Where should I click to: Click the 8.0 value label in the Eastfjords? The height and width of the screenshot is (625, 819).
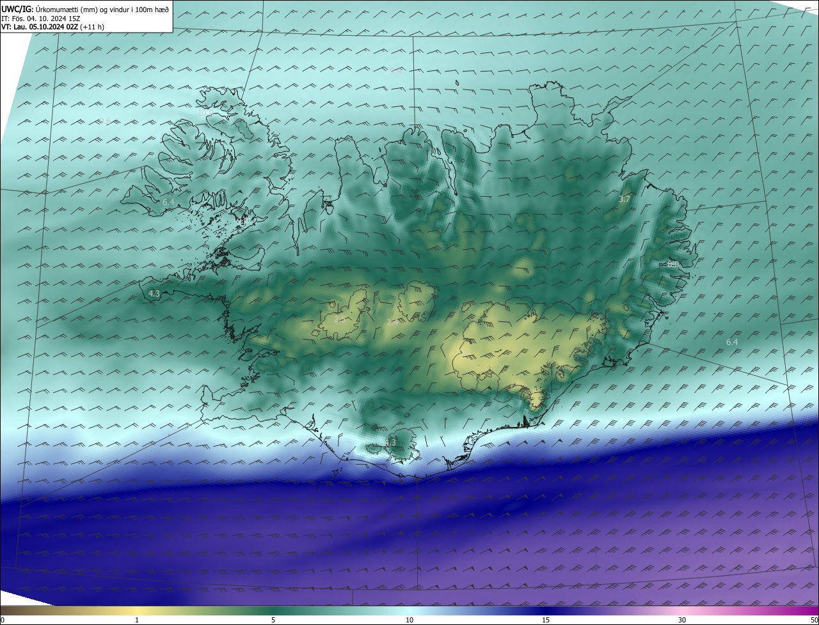672,264
